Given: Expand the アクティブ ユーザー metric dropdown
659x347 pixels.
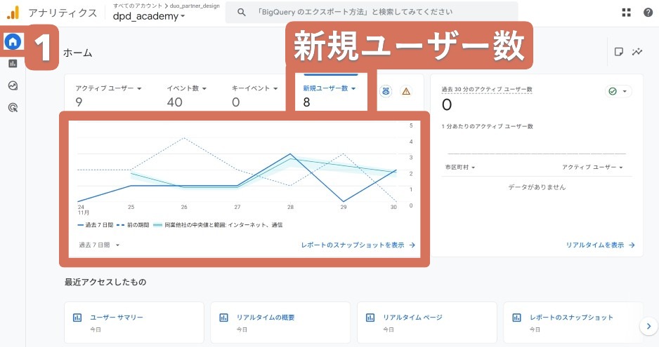Looking at the screenshot, I should pos(109,88).
